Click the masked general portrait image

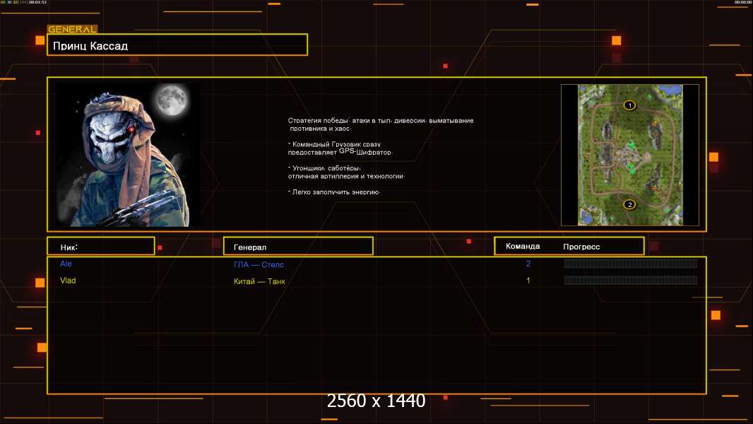(129, 155)
